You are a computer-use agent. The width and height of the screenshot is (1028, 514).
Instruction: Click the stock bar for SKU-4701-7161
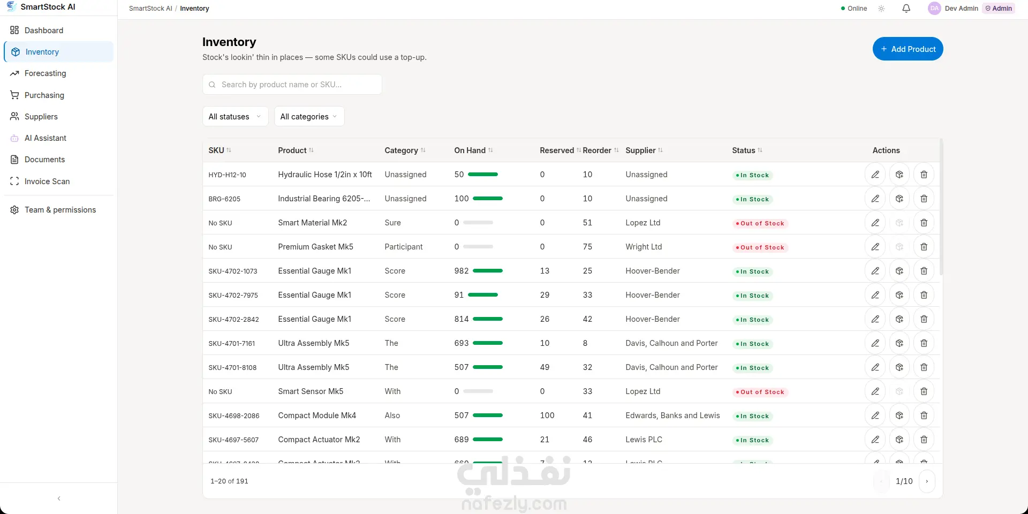coord(487,343)
